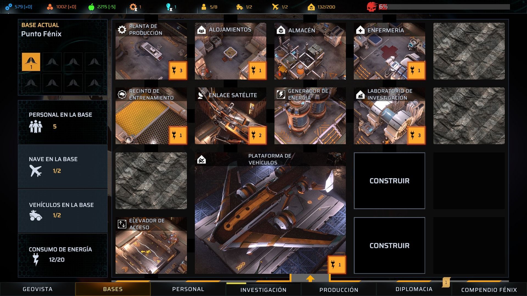Viewport: 527px width, 296px height.
Task: Click the Almacén storage box icon
Action: point(281,30)
